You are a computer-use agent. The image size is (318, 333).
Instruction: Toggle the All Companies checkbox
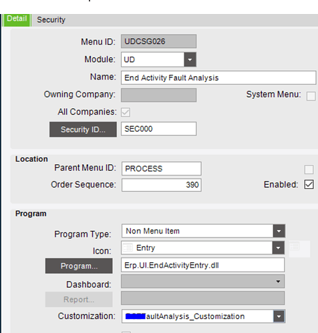[x=126, y=112]
